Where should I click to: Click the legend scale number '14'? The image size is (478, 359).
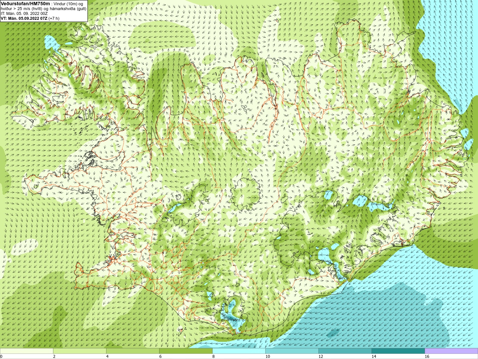tap(374, 356)
